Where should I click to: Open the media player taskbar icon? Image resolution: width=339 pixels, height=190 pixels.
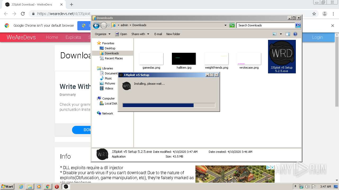[x=39, y=187]
